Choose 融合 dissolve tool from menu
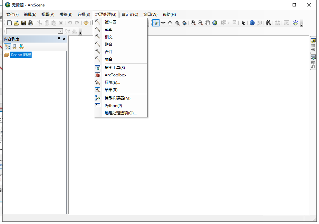 (120, 59)
